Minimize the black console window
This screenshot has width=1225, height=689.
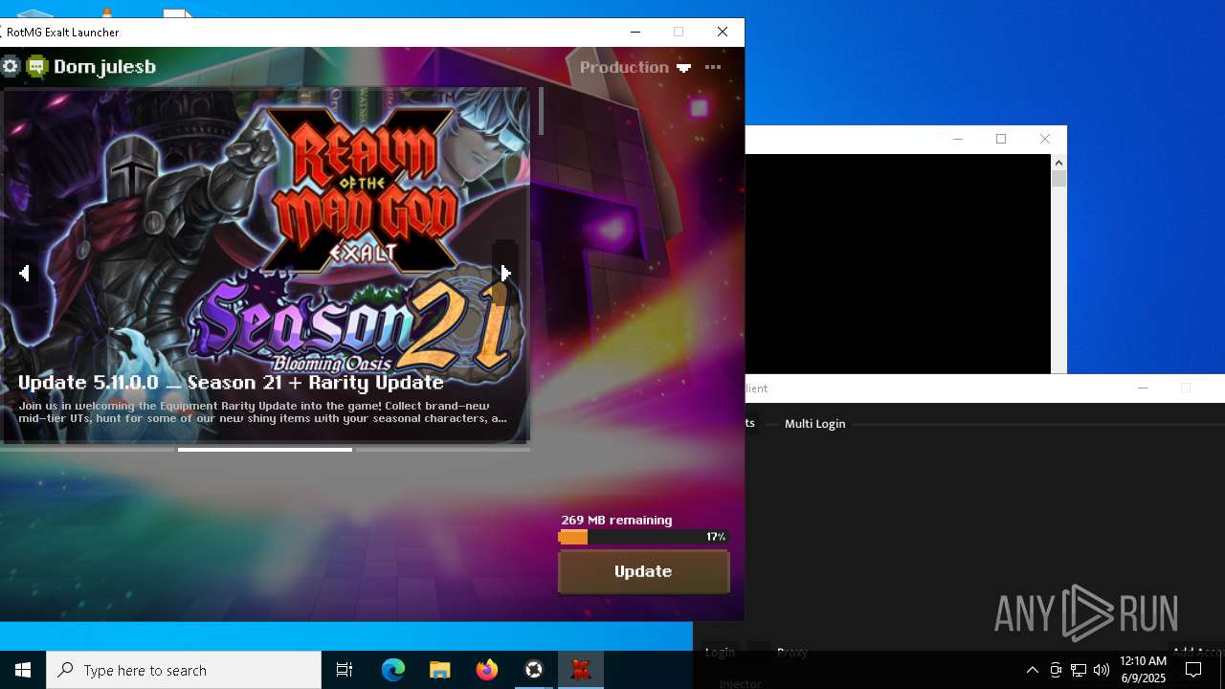tap(957, 139)
